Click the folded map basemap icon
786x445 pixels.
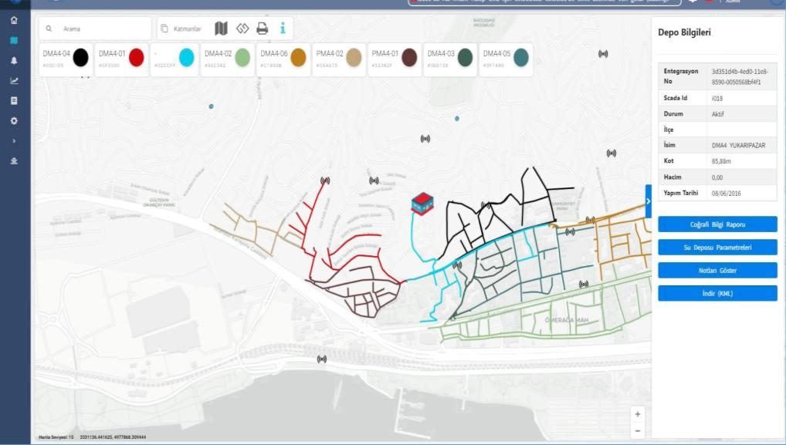pos(221,29)
